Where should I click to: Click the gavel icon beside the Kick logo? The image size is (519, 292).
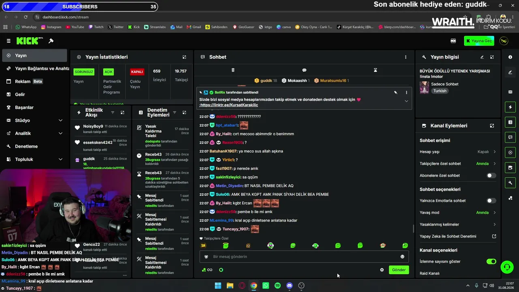(x=51, y=41)
